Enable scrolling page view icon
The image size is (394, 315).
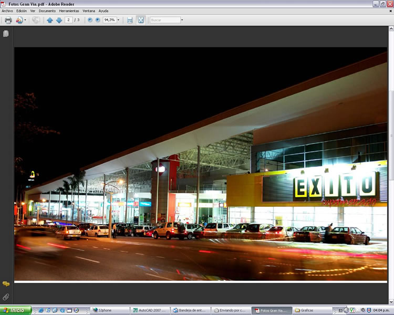(x=130, y=20)
